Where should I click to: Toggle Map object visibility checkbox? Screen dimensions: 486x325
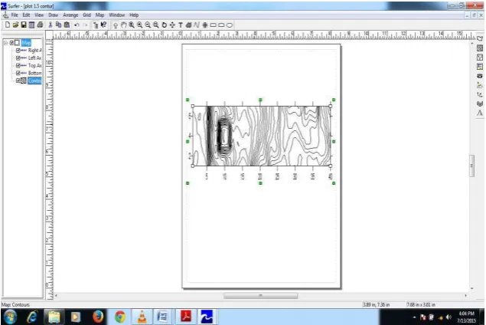click(11, 43)
